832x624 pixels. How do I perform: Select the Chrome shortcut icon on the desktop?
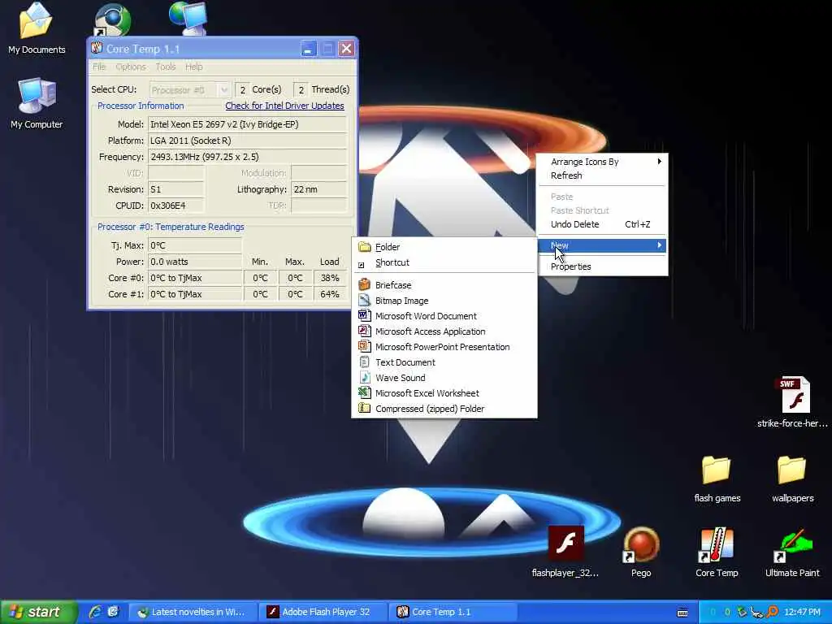112,20
